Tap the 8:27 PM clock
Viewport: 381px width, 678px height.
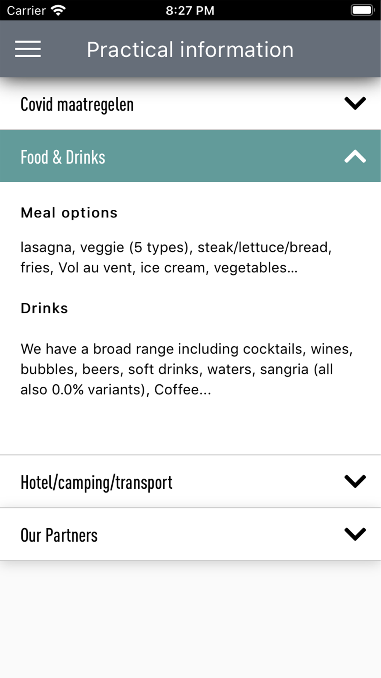point(190,10)
